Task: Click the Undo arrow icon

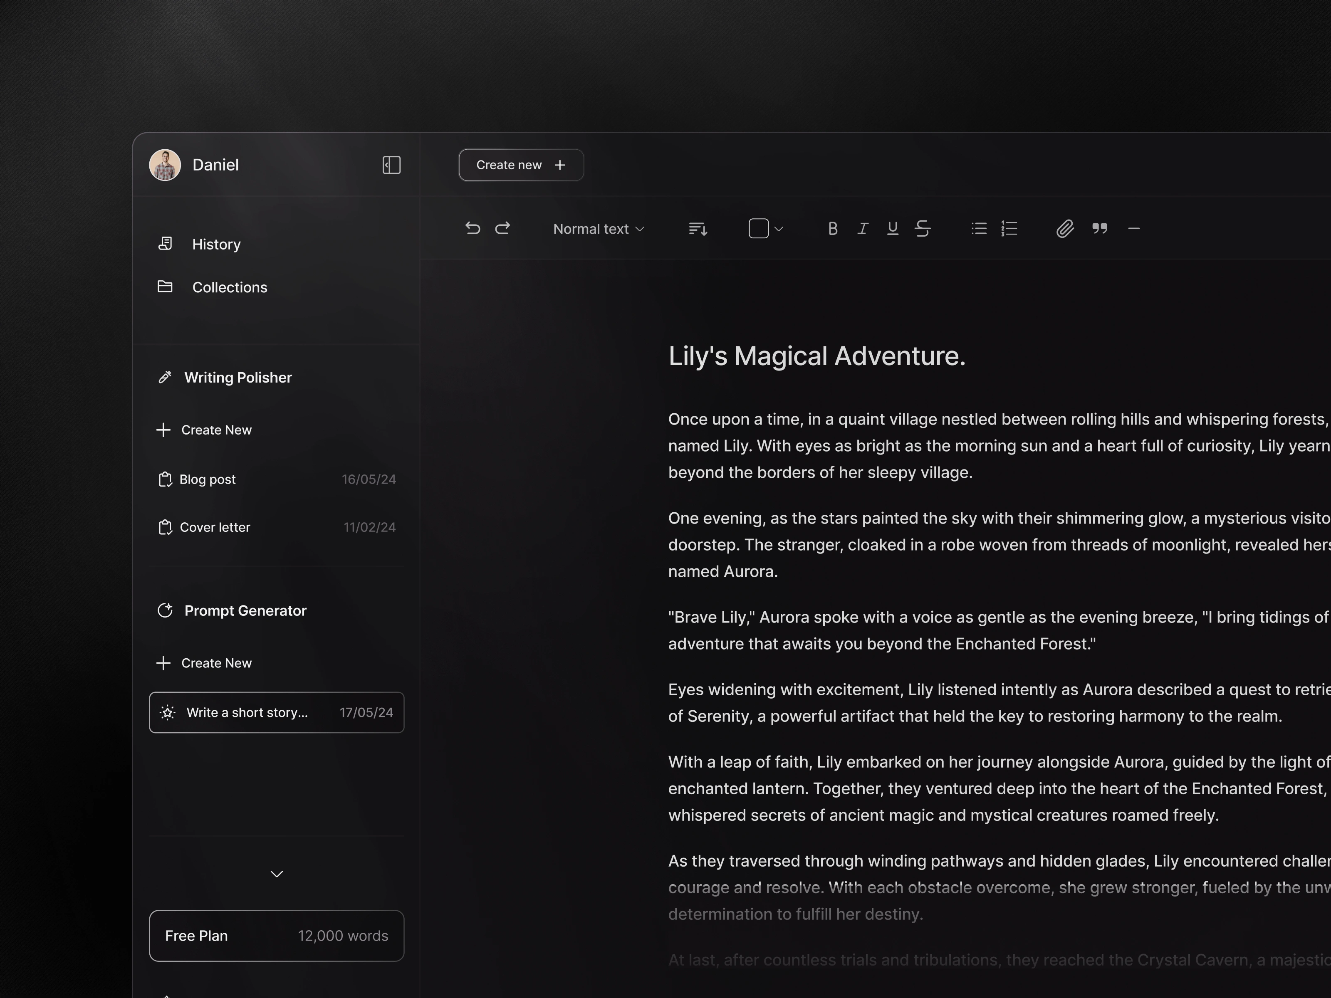Action: (473, 229)
